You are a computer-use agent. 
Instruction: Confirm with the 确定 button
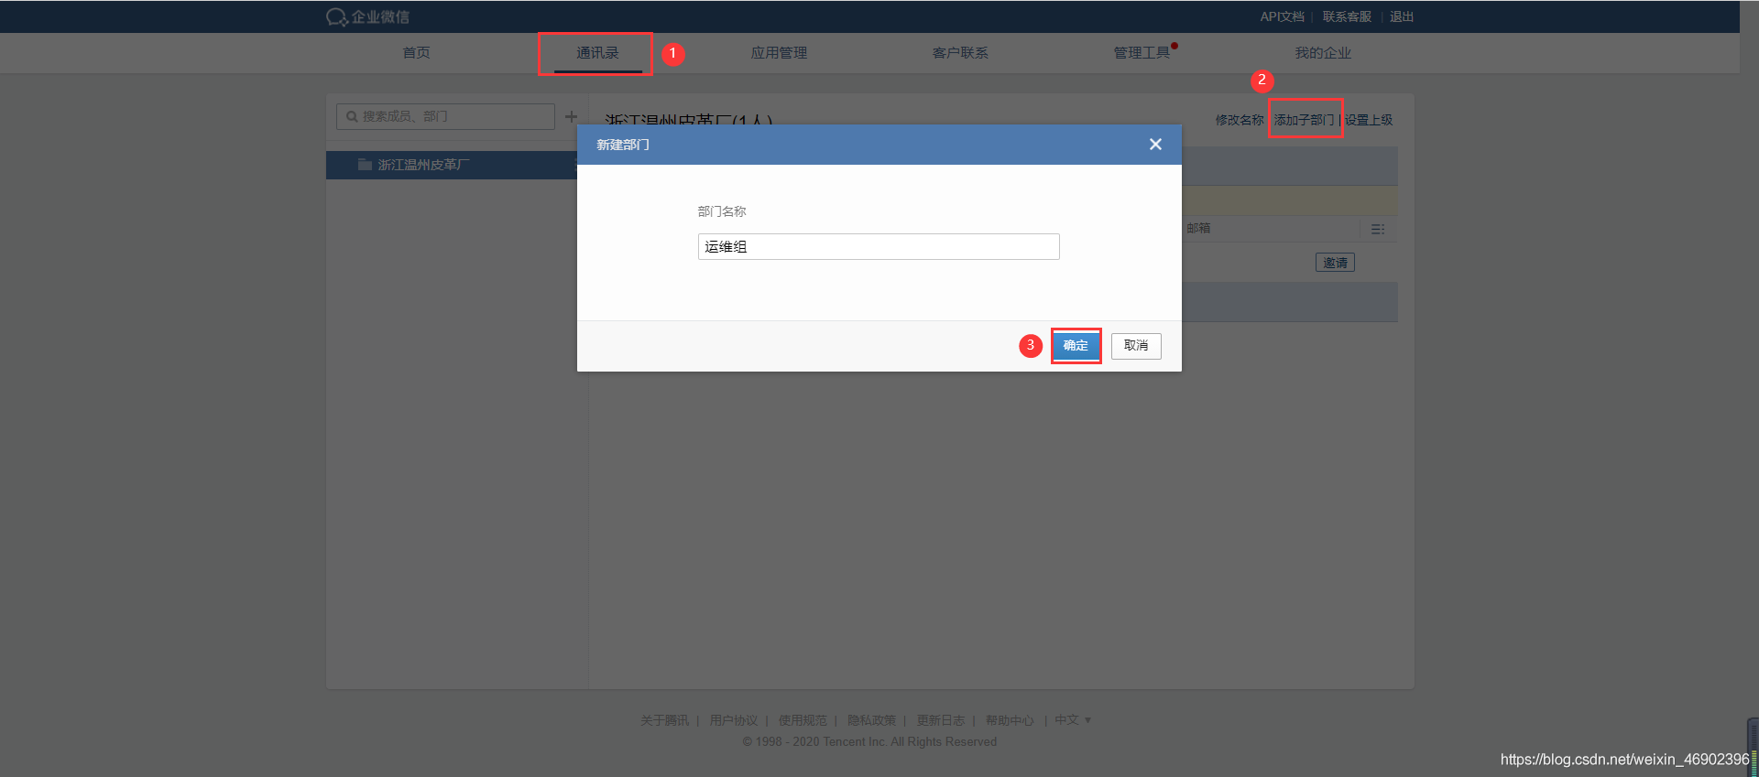click(1076, 346)
